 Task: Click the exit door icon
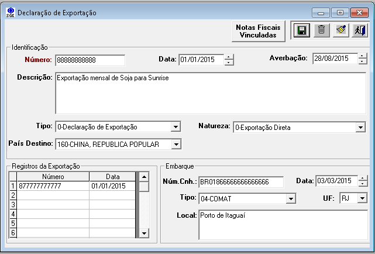(360, 30)
